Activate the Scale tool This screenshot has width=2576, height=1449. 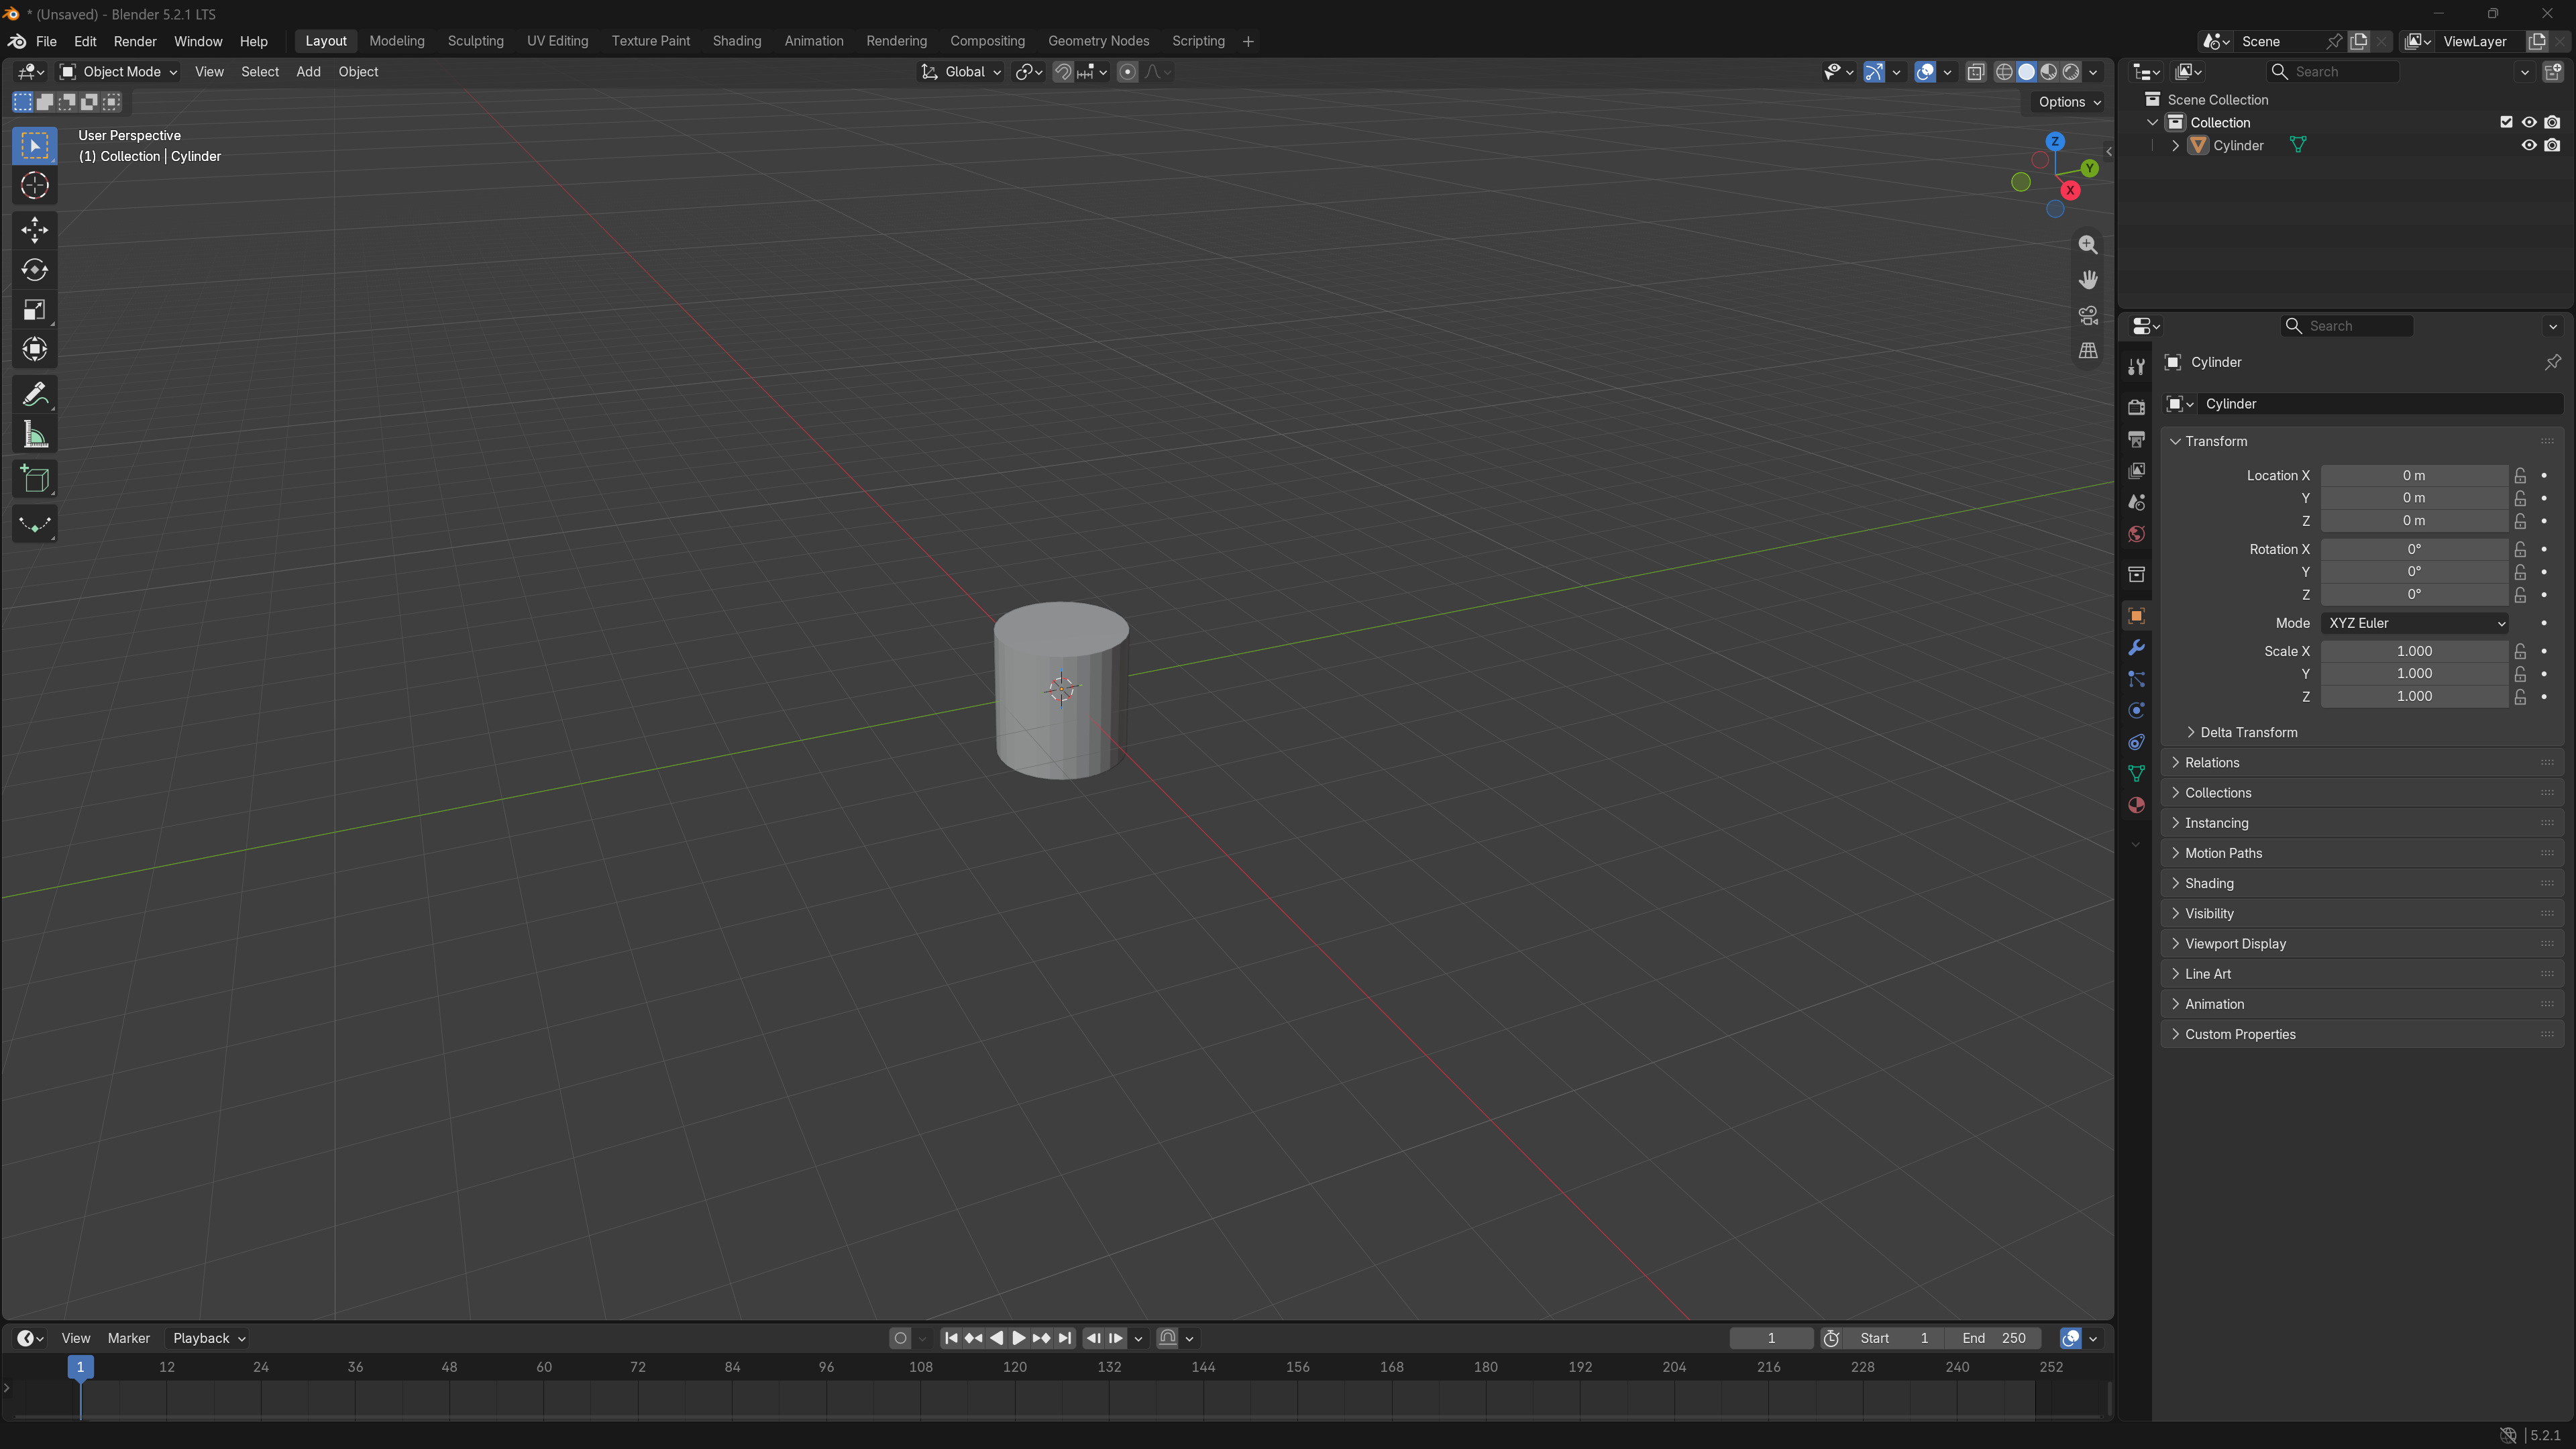(x=35, y=310)
